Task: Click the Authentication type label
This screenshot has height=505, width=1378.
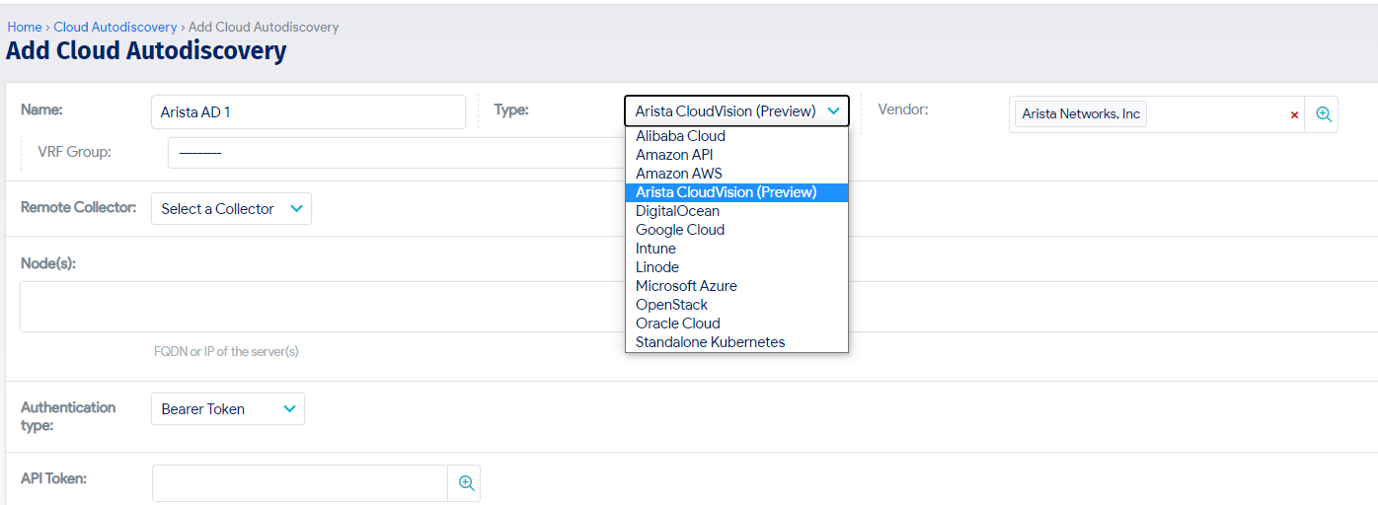Action: pyautogui.click(x=68, y=416)
